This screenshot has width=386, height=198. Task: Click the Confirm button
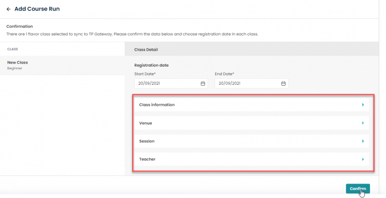point(358,188)
